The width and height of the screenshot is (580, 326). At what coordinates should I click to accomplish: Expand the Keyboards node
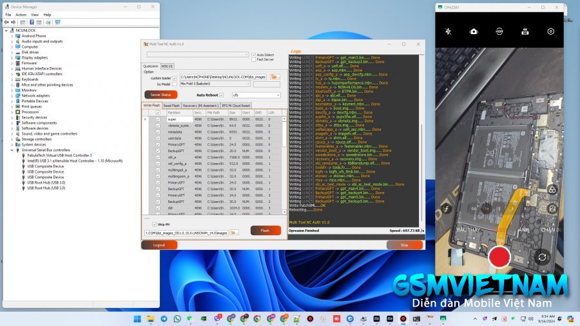(x=12, y=79)
